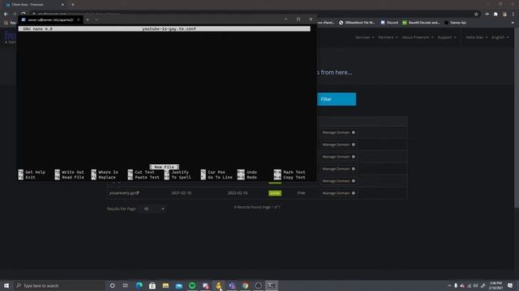Click the New File status message in nano
Viewport: 519px width, 291px height.
point(164,167)
